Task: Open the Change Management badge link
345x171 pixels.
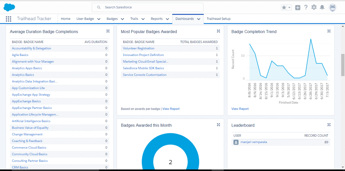Action: point(27,134)
